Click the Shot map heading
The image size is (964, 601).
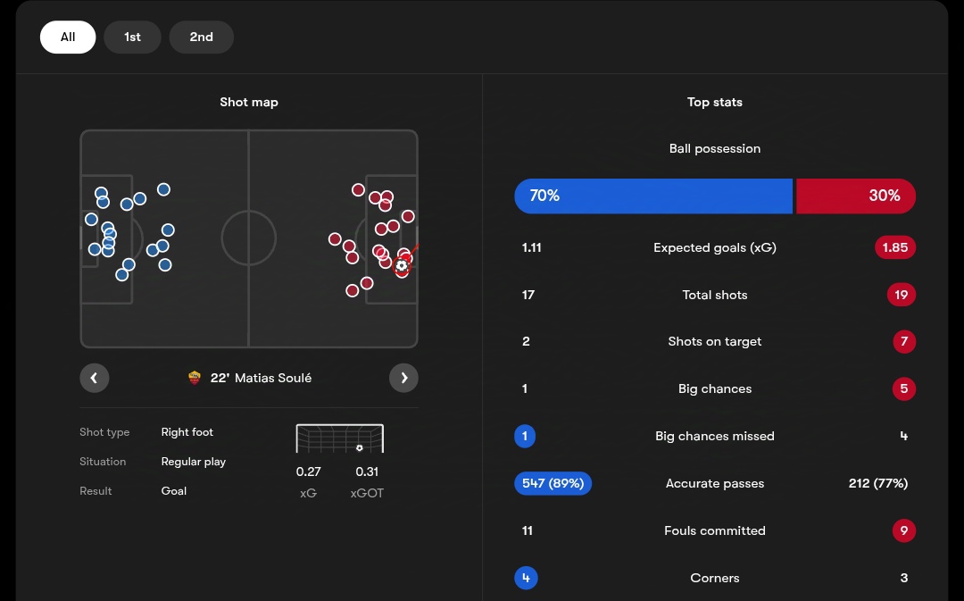249,102
